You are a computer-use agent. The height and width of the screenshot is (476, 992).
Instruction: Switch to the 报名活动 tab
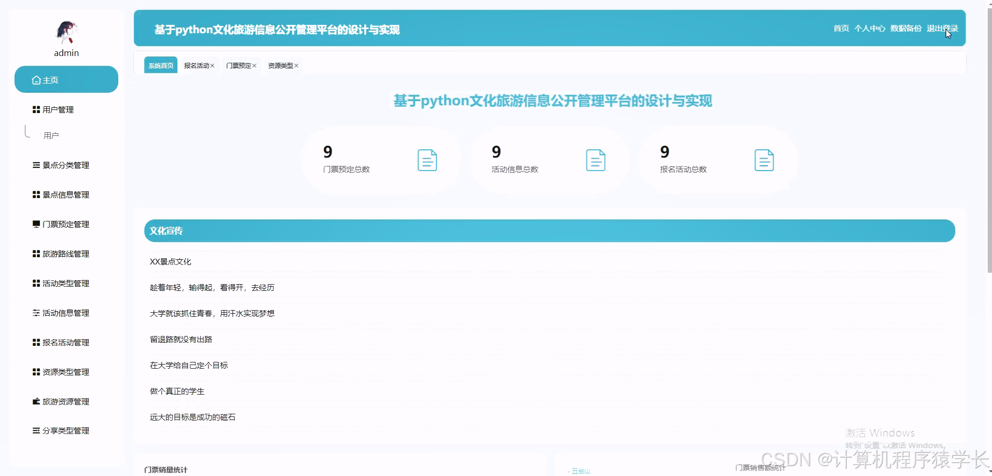pyautogui.click(x=197, y=66)
